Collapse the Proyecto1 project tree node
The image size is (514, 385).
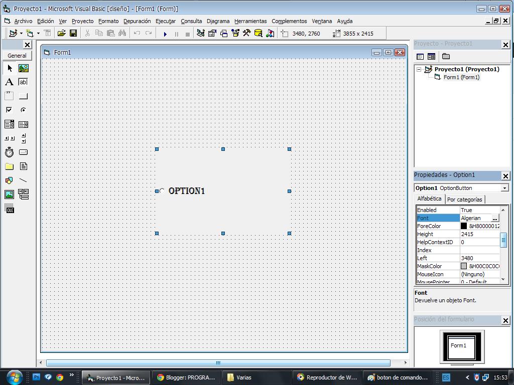[420, 69]
